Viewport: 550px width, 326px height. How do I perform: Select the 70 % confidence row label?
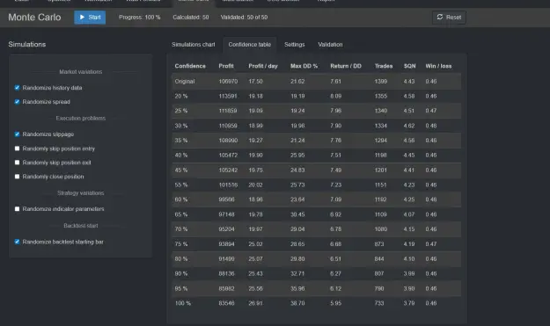click(181, 229)
